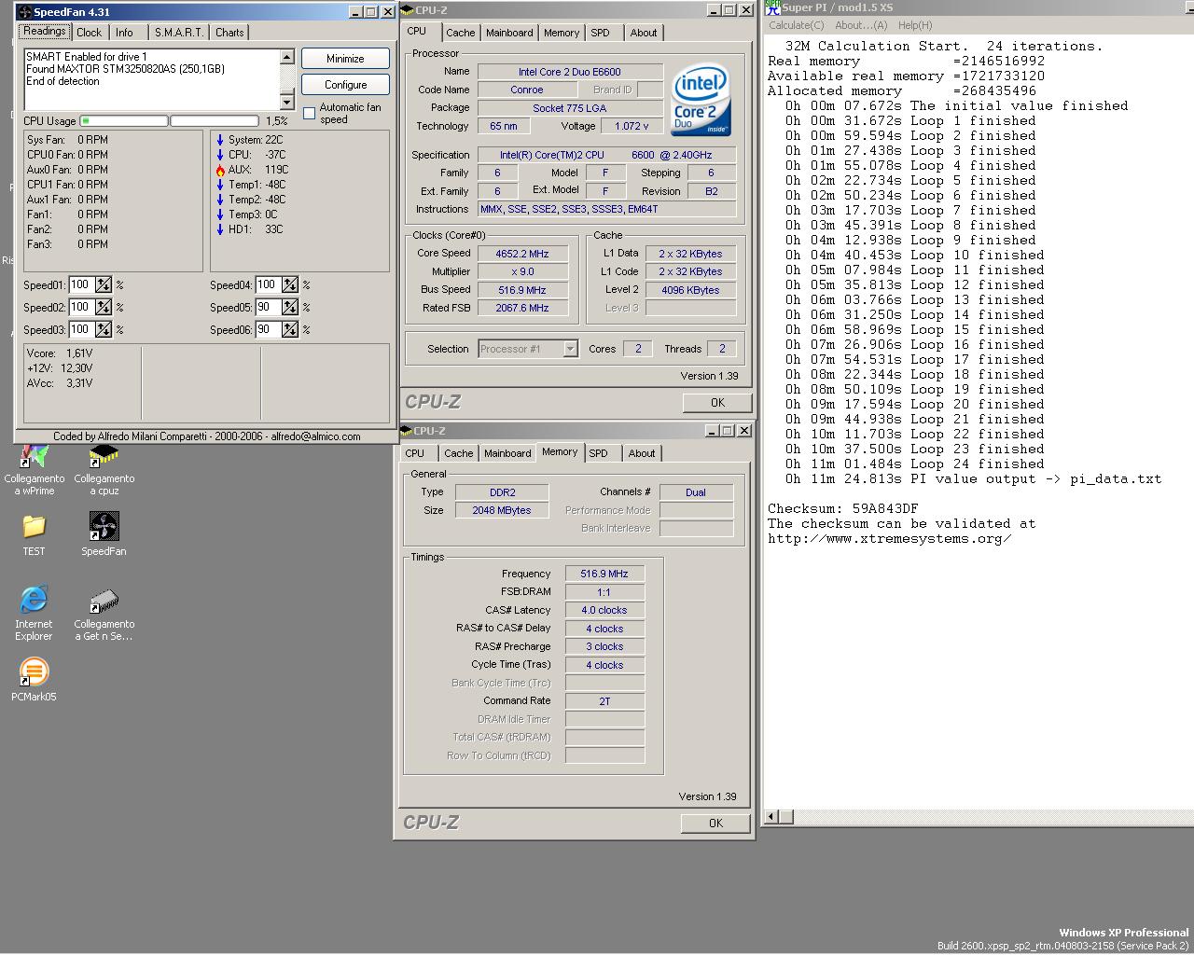This screenshot has height=955, width=1194.
Task: Click the Intel Core 2 Duo logo
Action: coord(701,99)
